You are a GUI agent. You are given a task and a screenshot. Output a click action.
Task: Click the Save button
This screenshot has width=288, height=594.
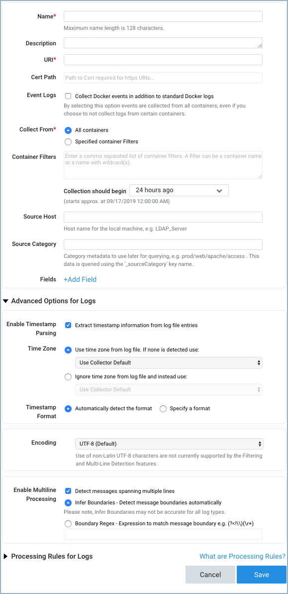[x=262, y=575]
